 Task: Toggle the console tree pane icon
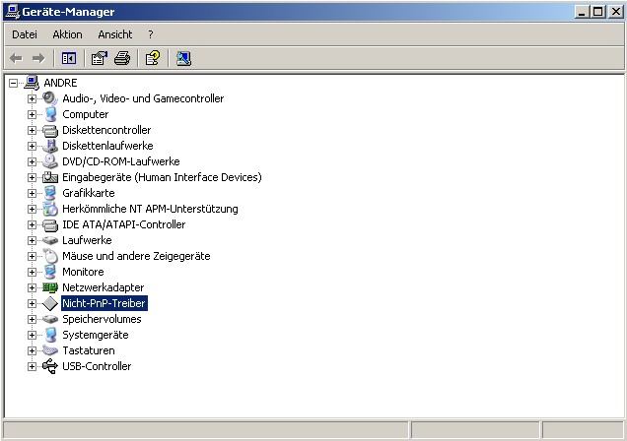(x=69, y=59)
